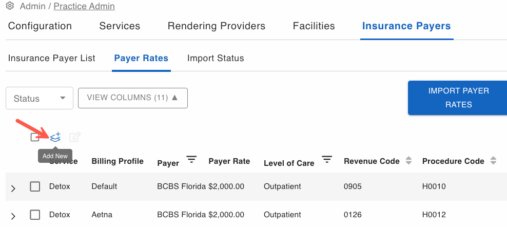This screenshot has width=507, height=227.
Task: Expand the H0012 row chevron
Action: tap(13, 216)
